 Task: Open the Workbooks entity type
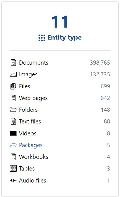[x=34, y=157]
